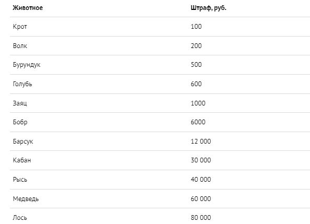Click the 6000 fine value
The height and width of the screenshot is (224, 310).
click(198, 122)
